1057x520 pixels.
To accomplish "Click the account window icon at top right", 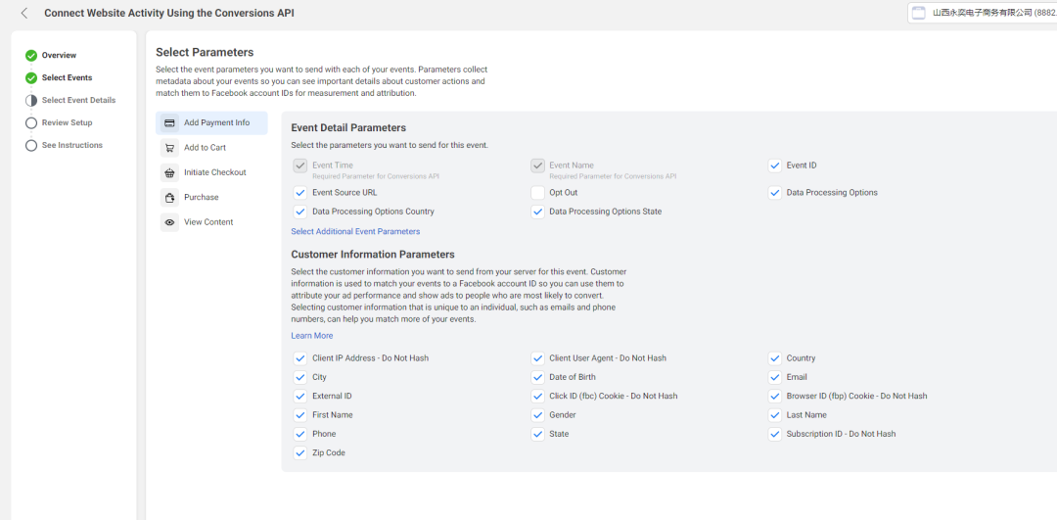I will tap(917, 12).
